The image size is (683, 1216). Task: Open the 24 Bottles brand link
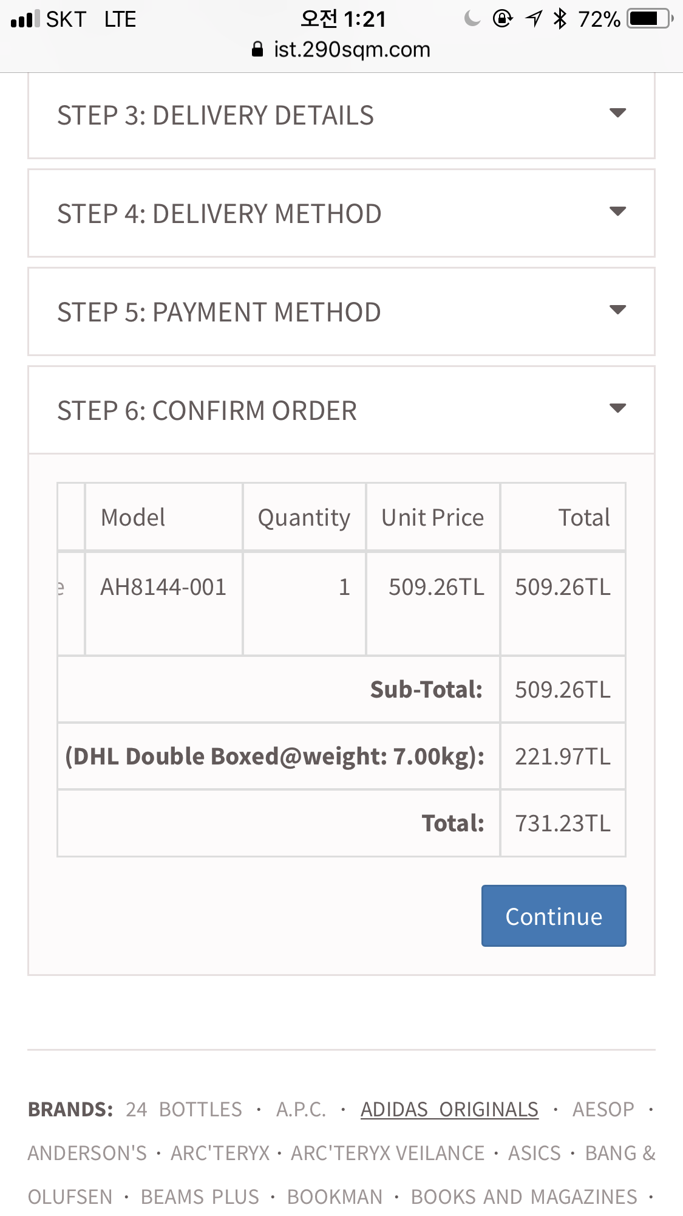183,1110
